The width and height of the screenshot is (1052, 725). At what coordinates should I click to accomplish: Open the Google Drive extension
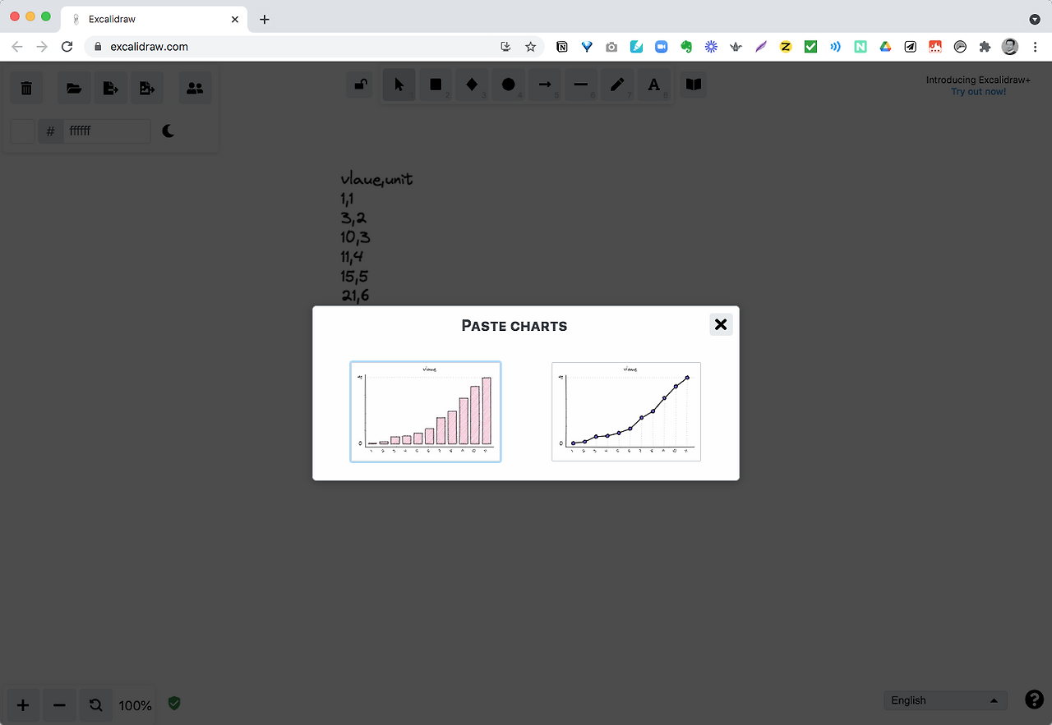click(x=885, y=47)
